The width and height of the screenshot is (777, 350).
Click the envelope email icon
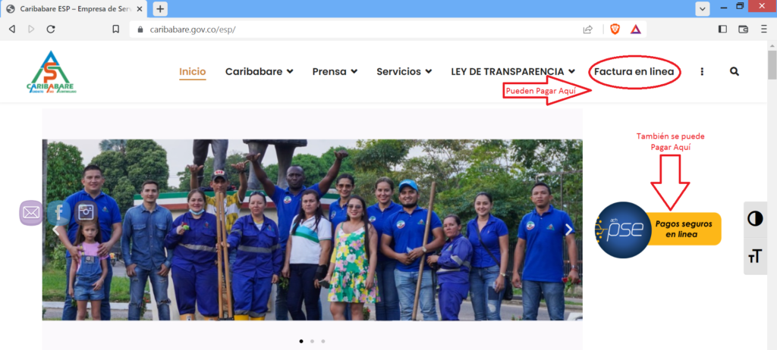tap(31, 213)
